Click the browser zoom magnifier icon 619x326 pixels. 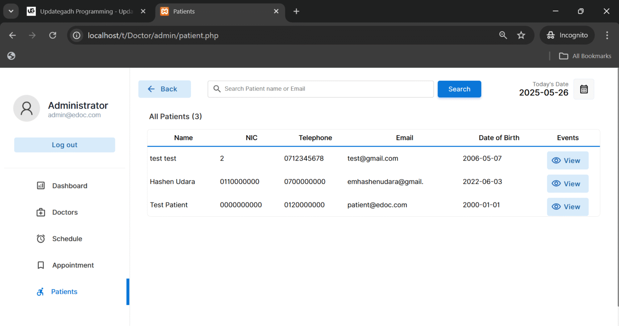(503, 36)
